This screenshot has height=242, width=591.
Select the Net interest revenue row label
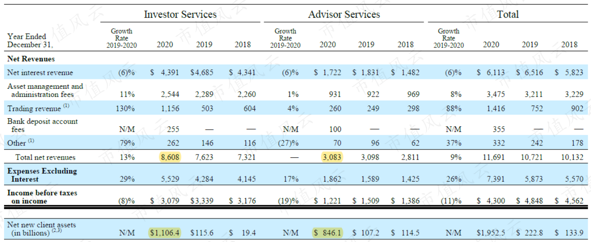pyautogui.click(x=40, y=73)
